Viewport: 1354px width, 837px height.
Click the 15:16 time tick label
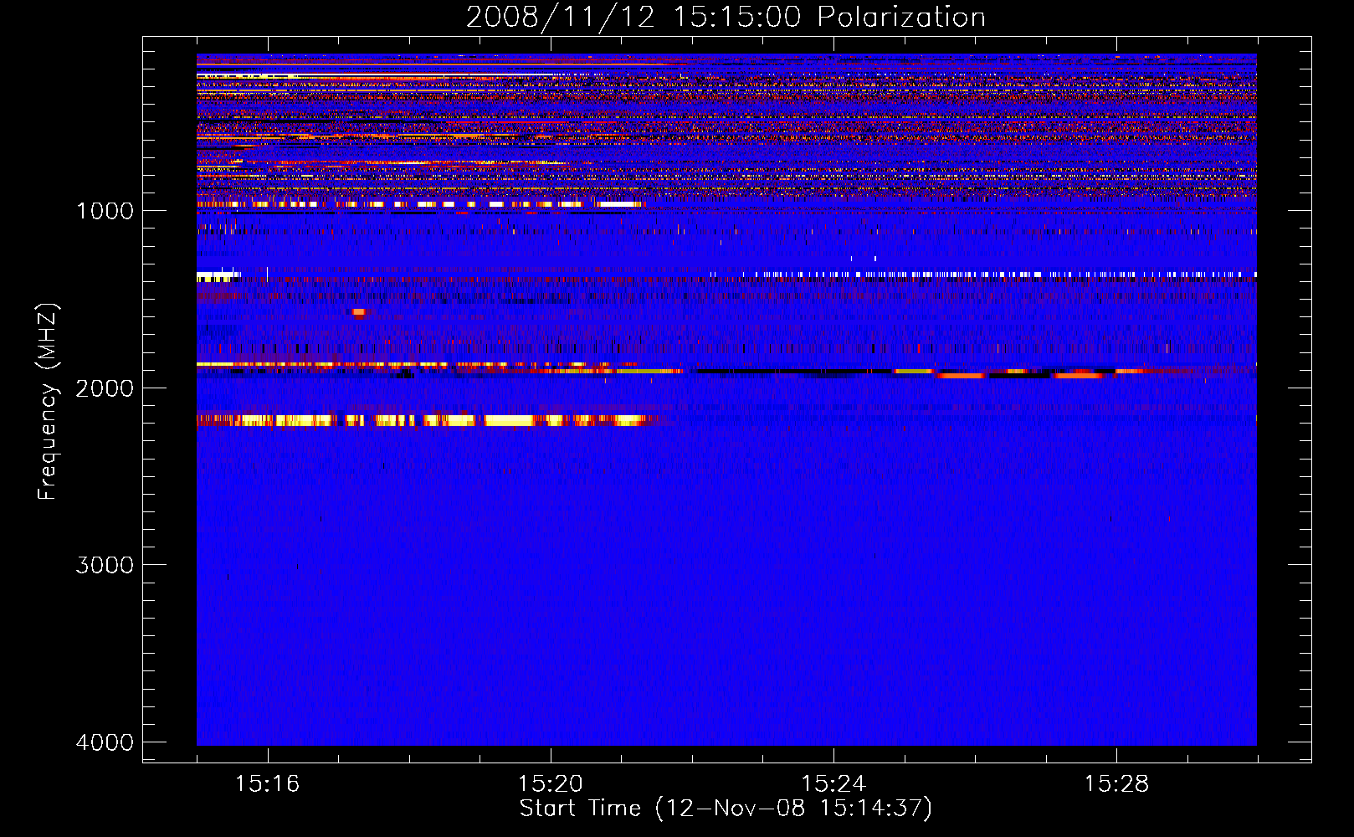[x=267, y=784]
